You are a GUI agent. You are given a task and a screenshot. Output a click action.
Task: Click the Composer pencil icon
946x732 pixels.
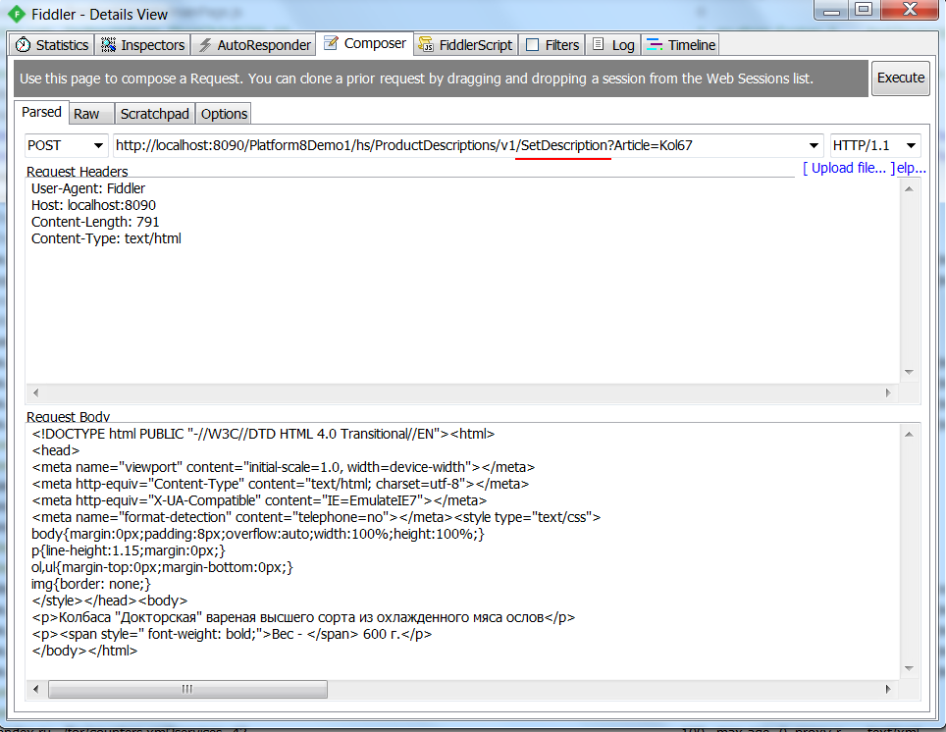[x=331, y=44]
